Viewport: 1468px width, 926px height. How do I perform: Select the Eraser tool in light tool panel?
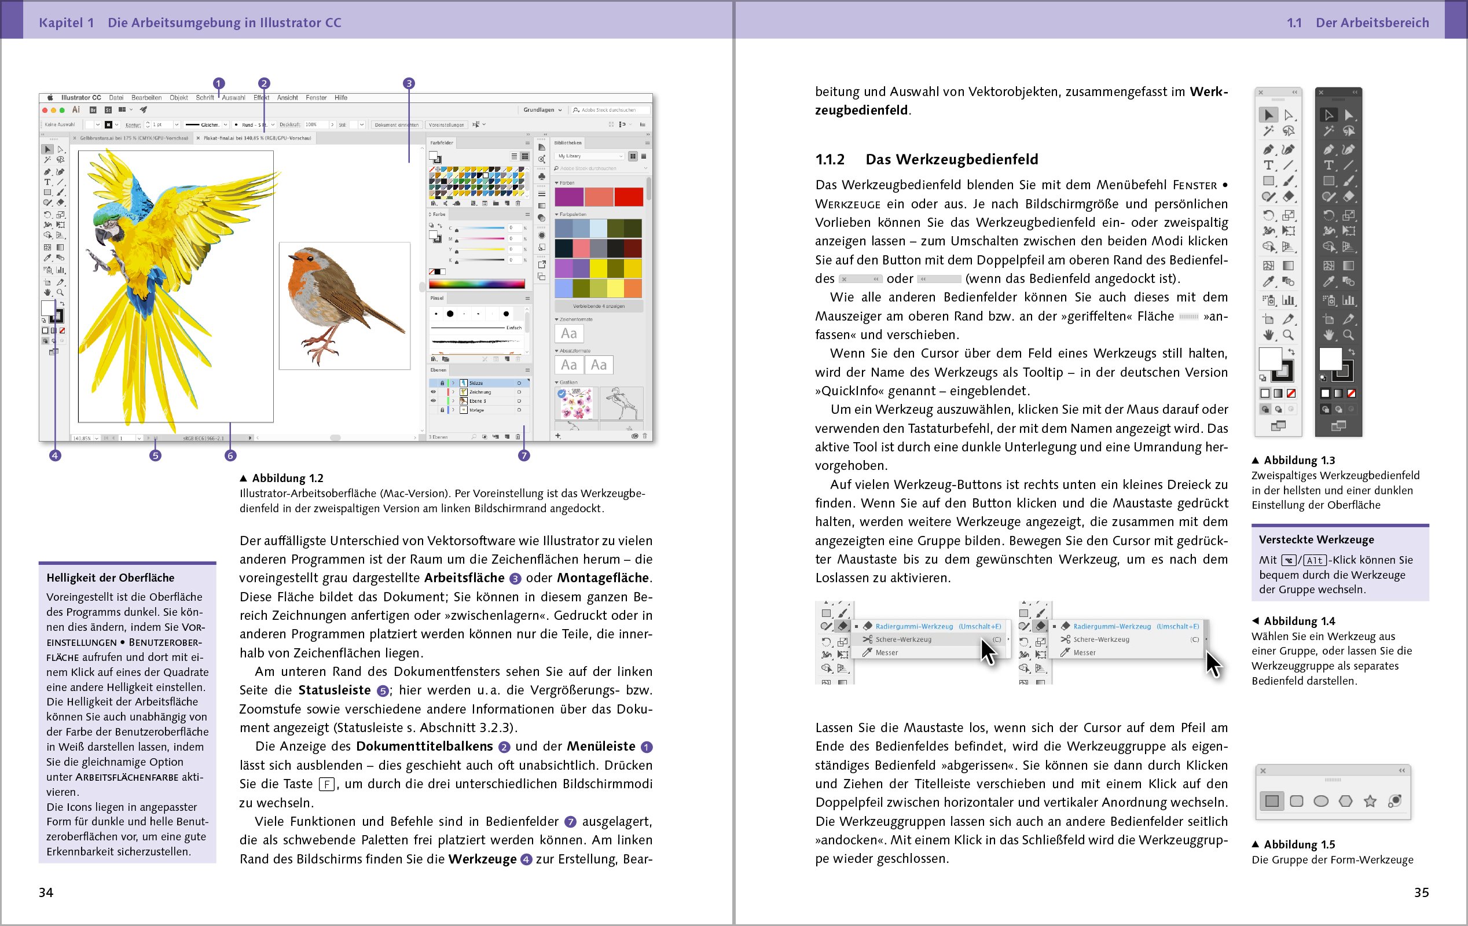[x=1288, y=196]
